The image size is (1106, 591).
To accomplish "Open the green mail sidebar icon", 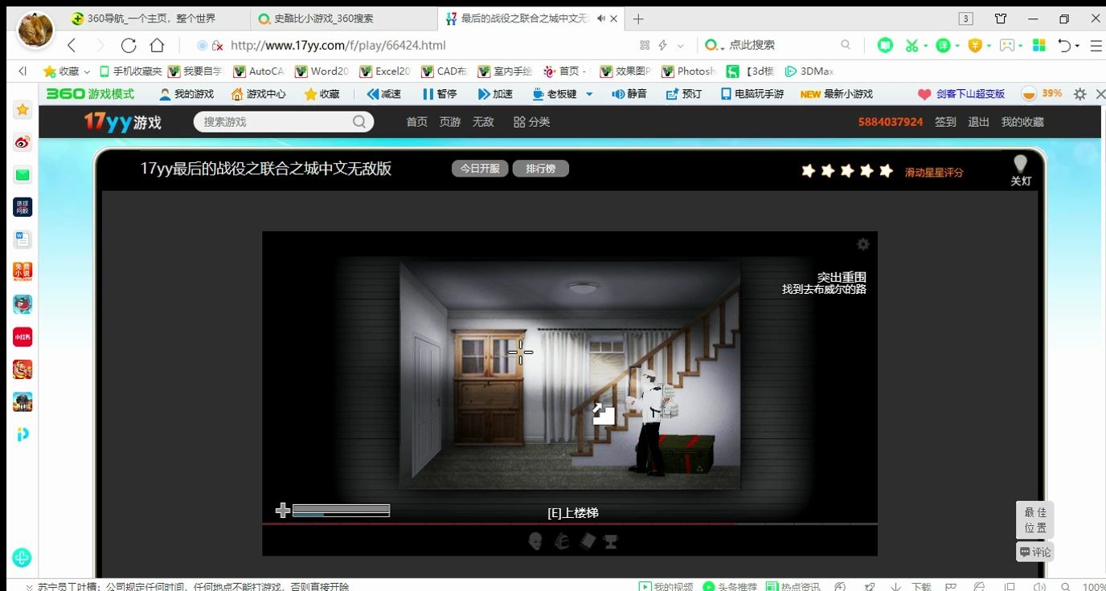I will point(23,175).
